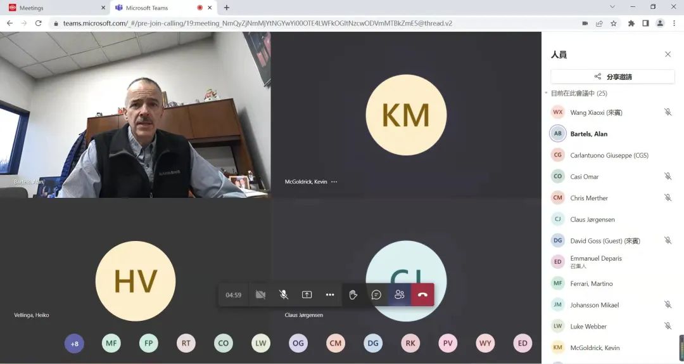This screenshot has height=364, width=684.
Task: Click the OG participant avatar
Action: pos(298,344)
